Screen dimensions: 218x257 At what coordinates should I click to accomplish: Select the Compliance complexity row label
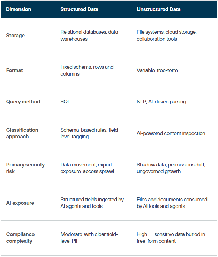(x=20, y=237)
